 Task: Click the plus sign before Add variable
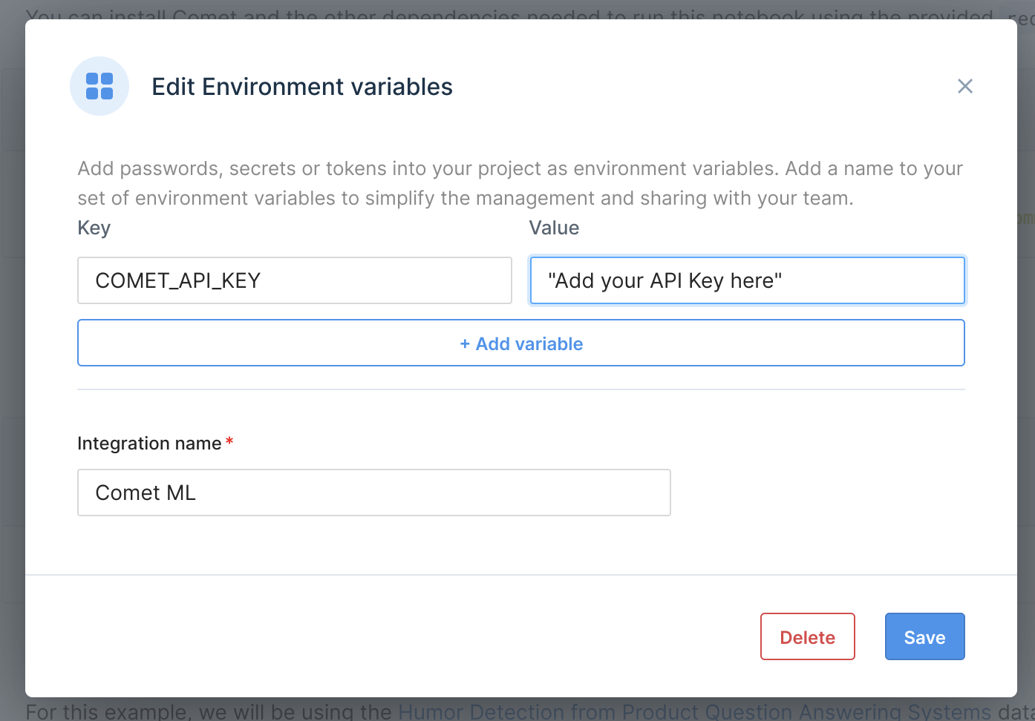pos(465,343)
